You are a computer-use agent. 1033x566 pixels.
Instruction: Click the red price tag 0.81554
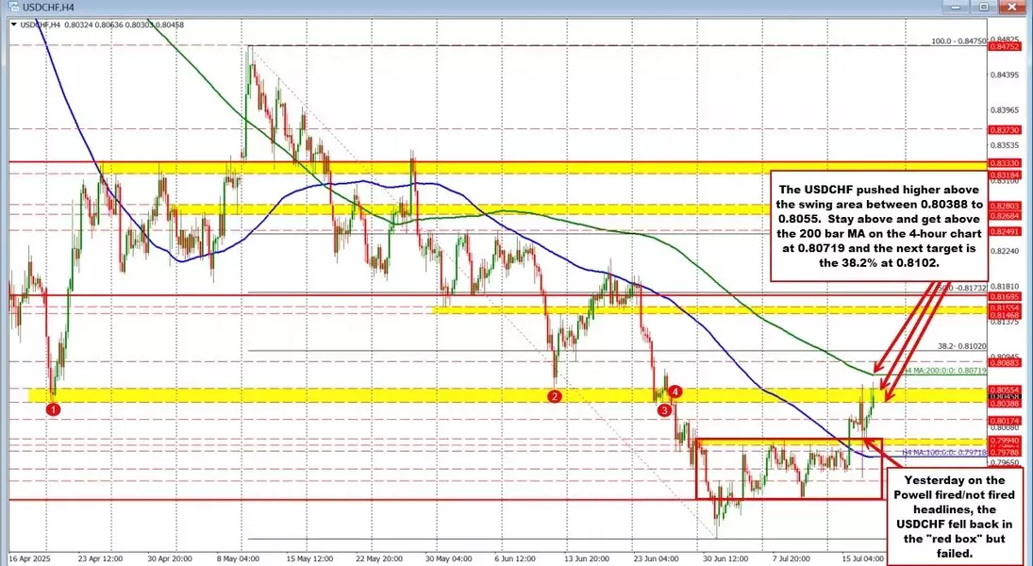[1004, 308]
